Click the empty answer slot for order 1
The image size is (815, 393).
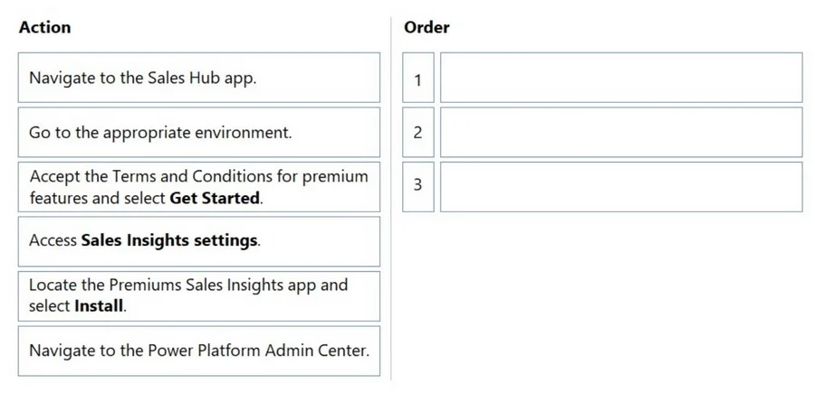pos(621,78)
